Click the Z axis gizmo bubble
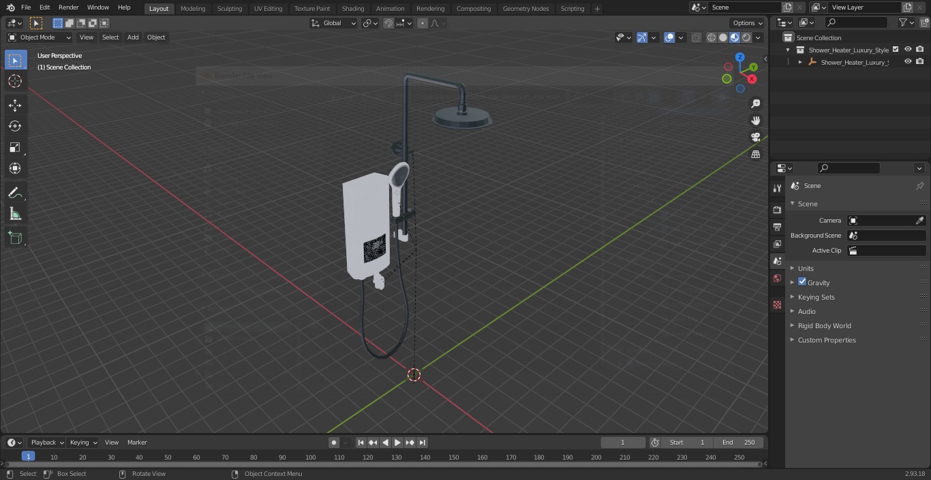Screen dimensions: 931x480 pos(740,58)
